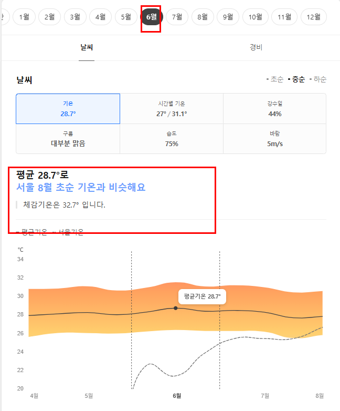Open the 구름 대부분 맑음 card
340x411 pixels.
point(68,139)
